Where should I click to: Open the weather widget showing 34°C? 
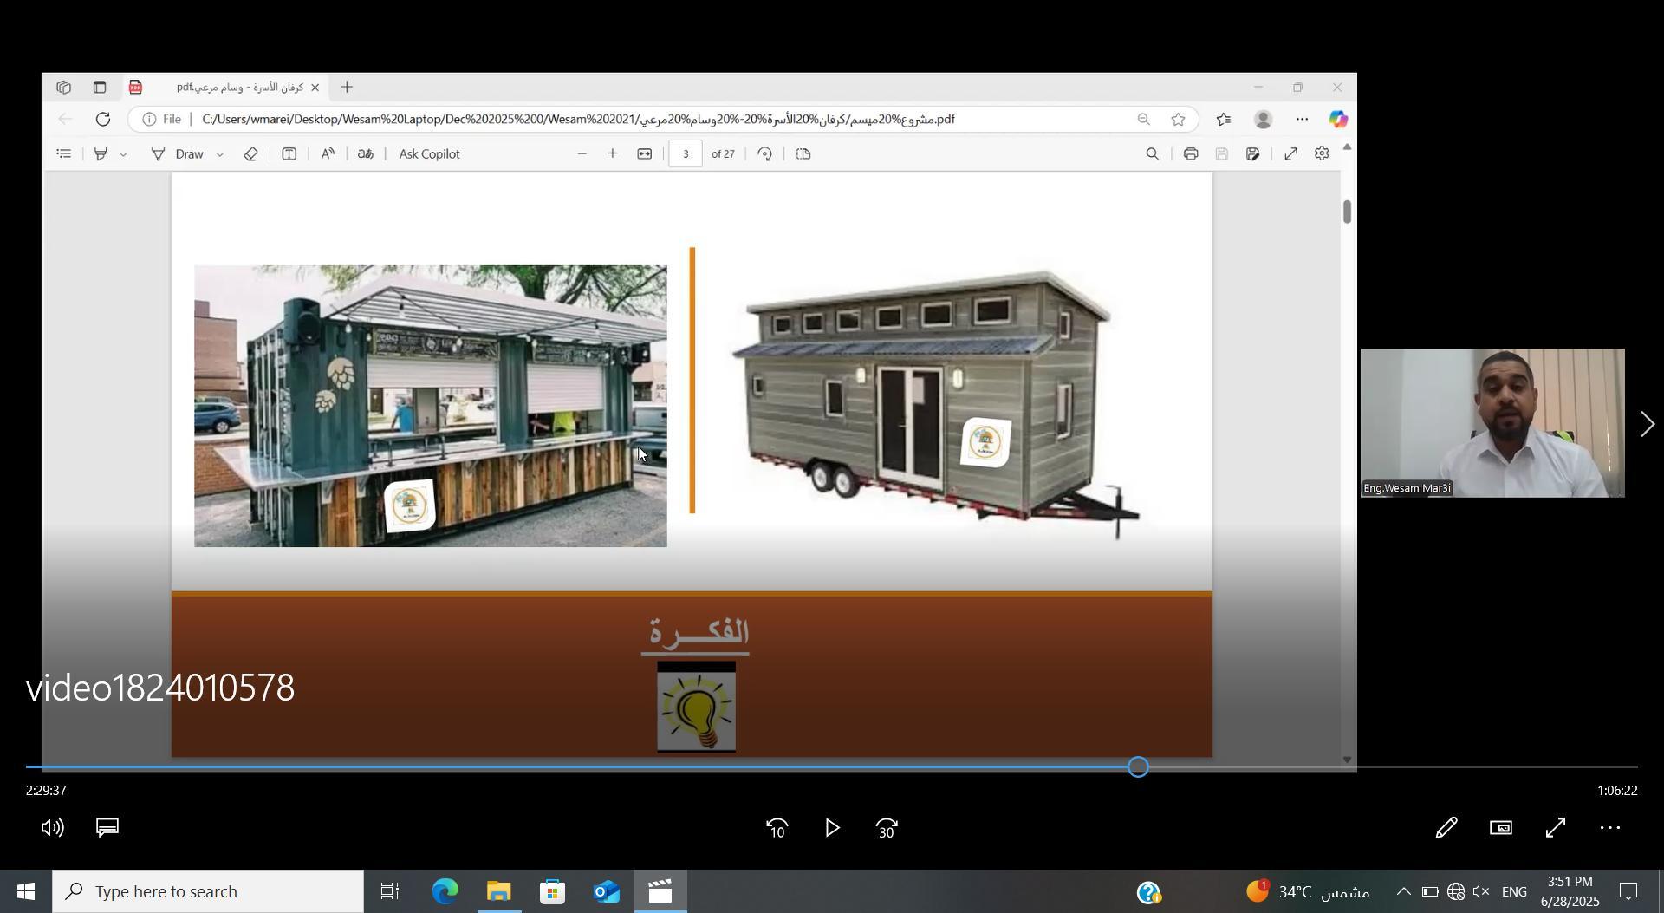1309,891
